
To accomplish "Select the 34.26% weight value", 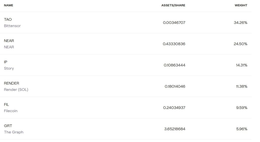I will (240, 23).
